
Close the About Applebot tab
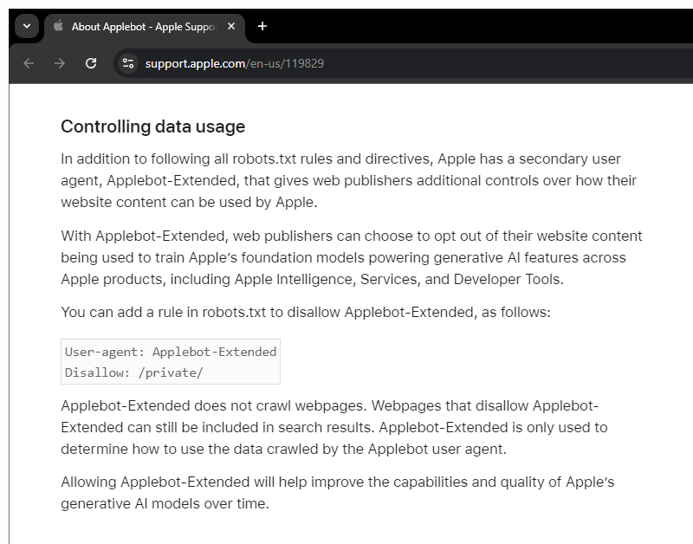230,26
